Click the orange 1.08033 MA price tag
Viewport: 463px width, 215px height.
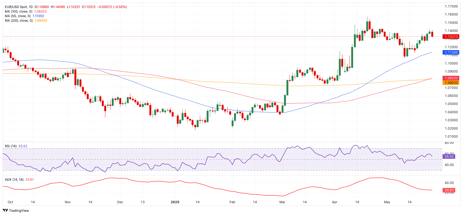(x=451, y=83)
